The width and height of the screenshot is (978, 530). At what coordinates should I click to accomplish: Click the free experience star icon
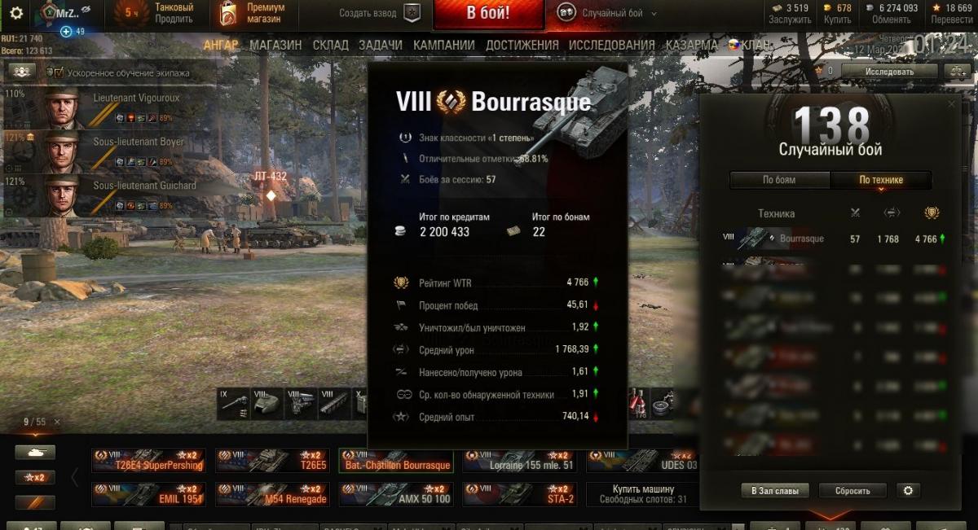937,7
